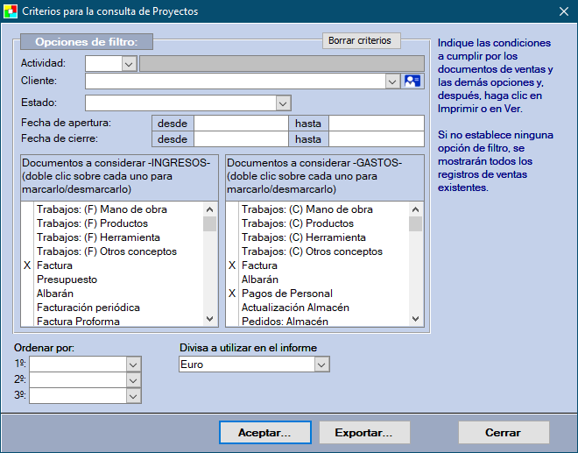Expand the Cliente dropdown list
This screenshot has width=578, height=453.
coord(392,81)
